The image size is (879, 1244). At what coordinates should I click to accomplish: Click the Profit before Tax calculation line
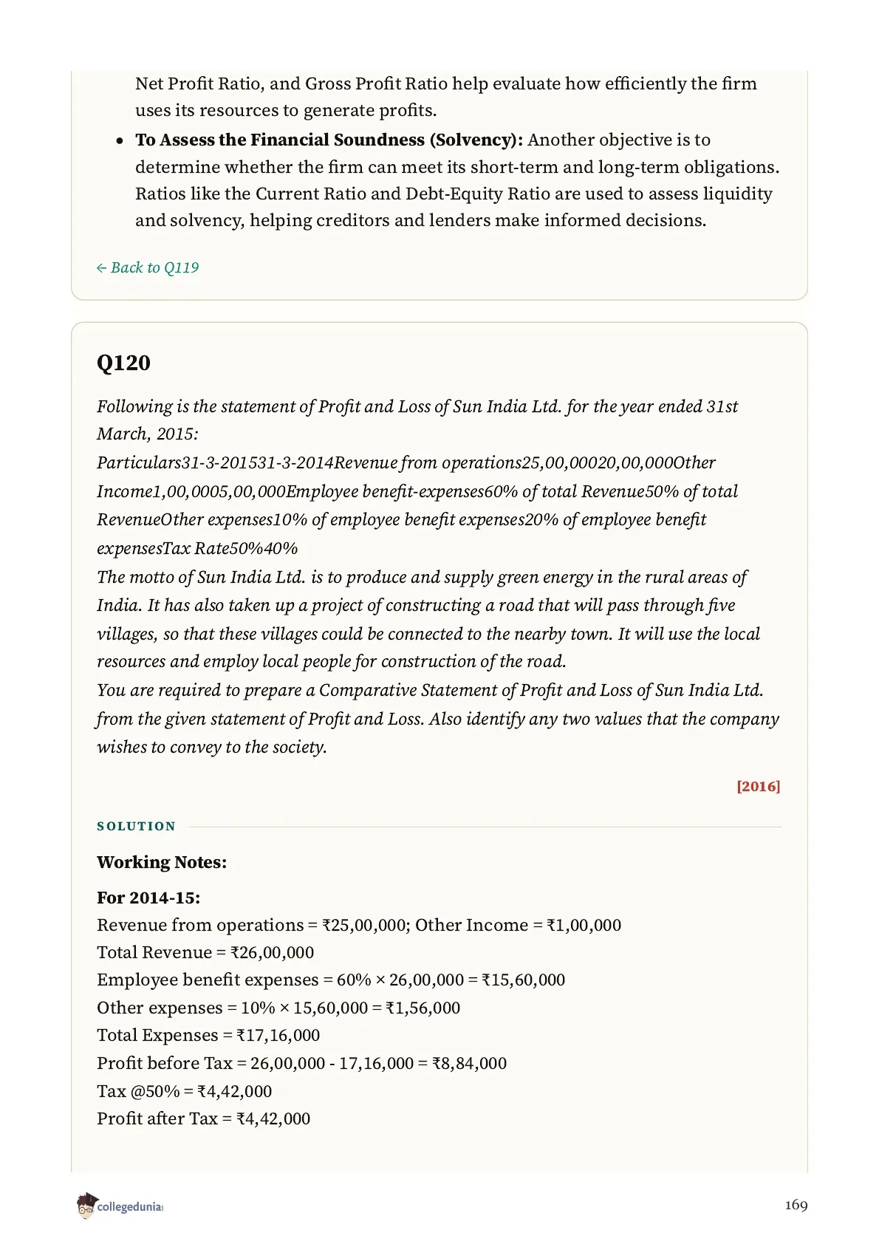(302, 1063)
